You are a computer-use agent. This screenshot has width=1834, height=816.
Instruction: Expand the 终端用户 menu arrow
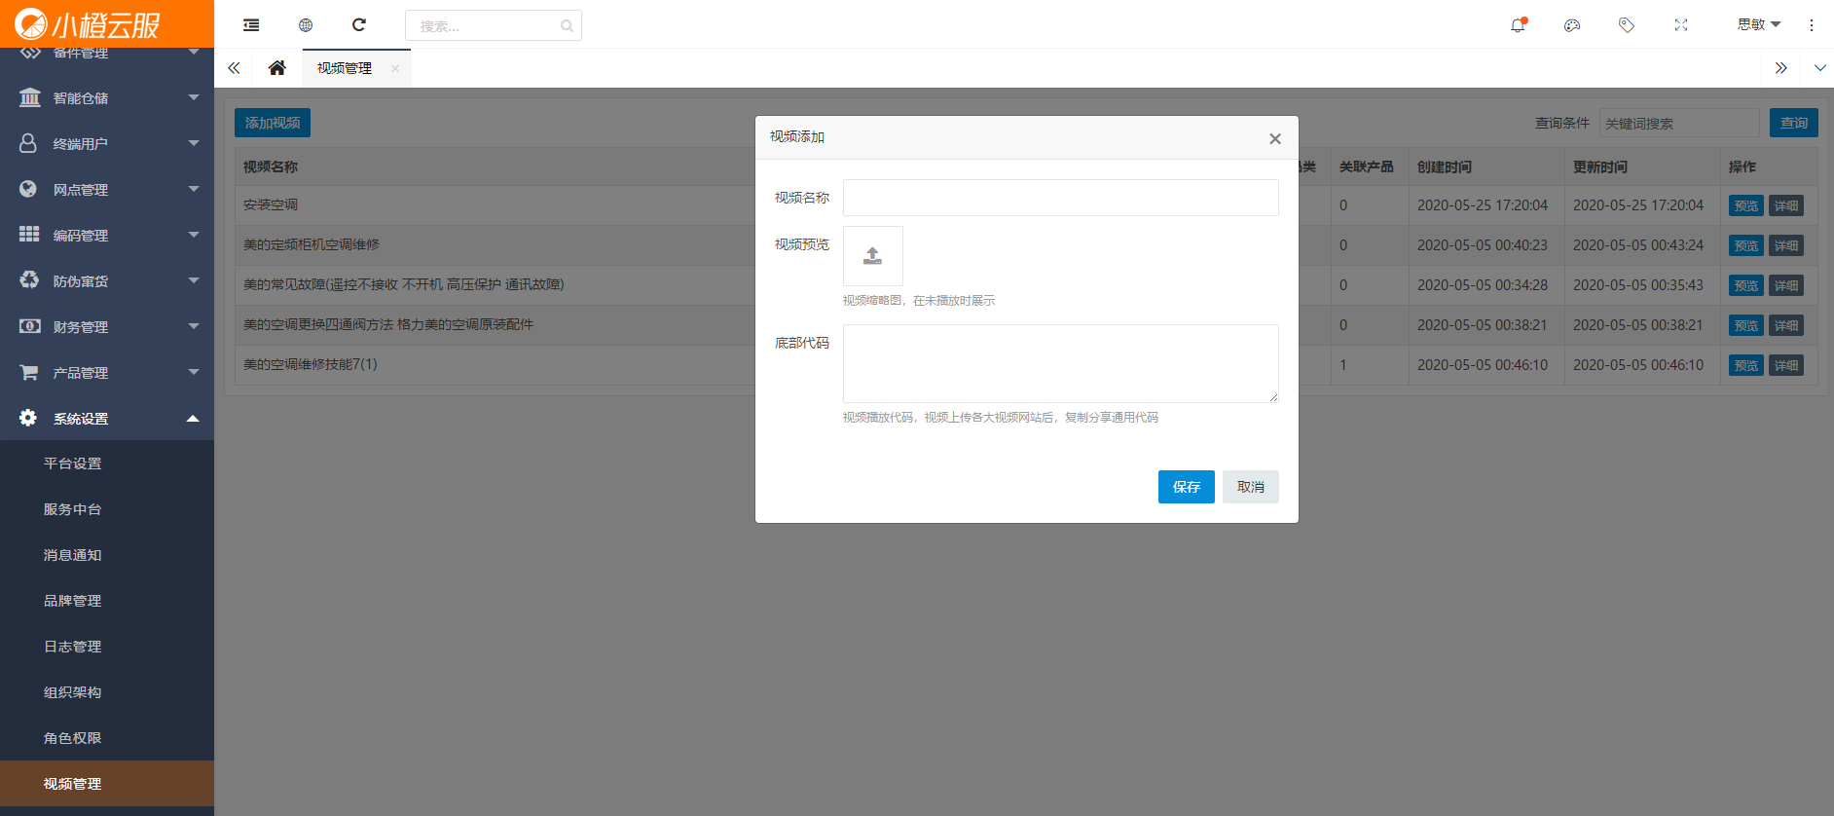[x=193, y=143]
